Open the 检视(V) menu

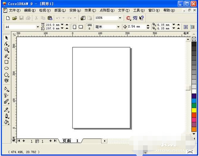pyautogui.click(x=45, y=10)
